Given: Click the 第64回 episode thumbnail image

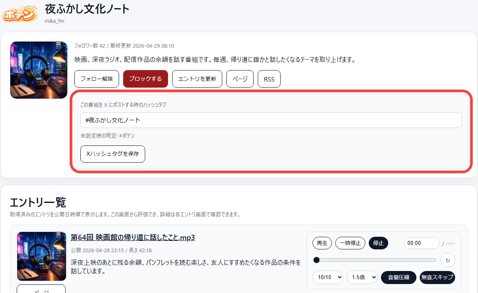Looking at the screenshot, I should 42,256.
